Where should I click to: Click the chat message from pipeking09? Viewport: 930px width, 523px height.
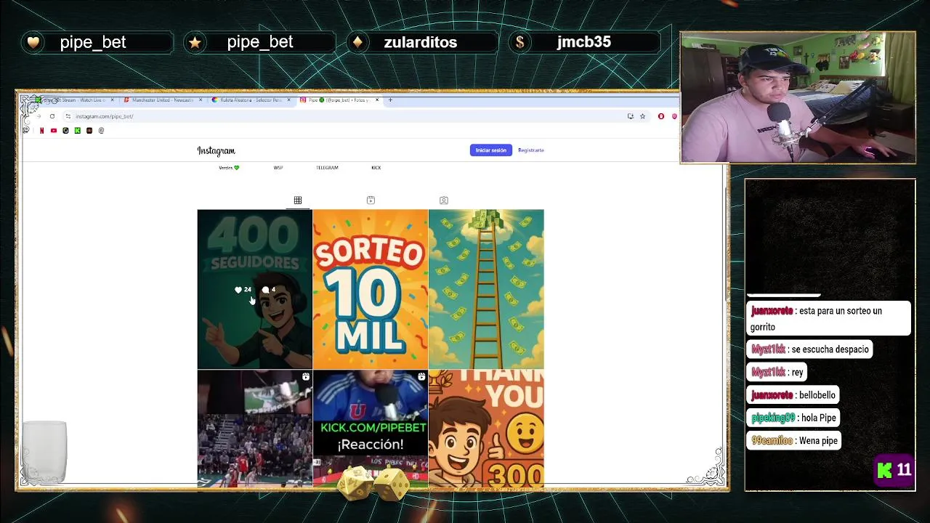pos(794,418)
